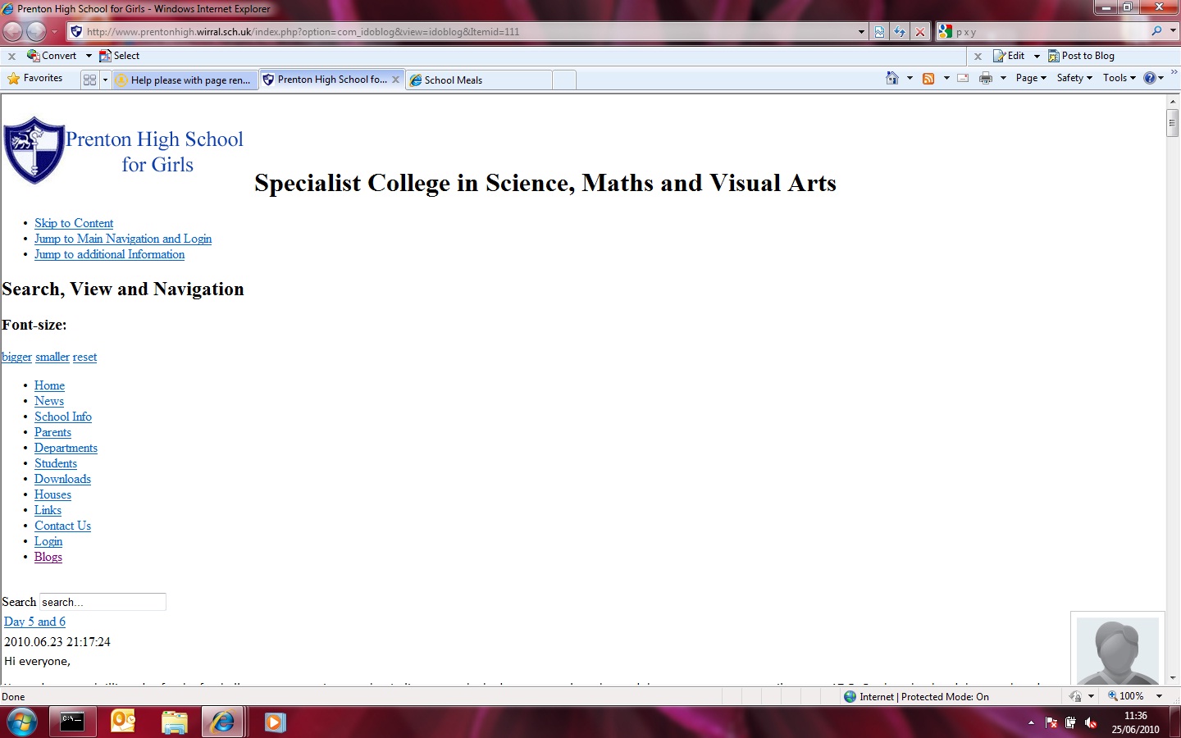Click the Print icon in toolbar
This screenshot has width=1181, height=738.
click(986, 78)
